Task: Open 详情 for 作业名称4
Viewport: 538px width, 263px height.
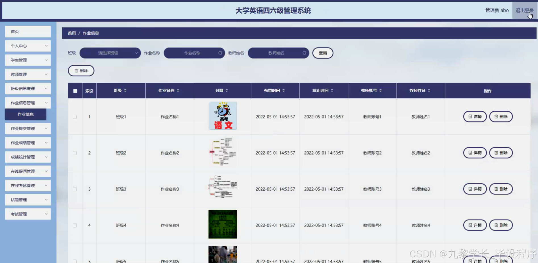Action: coord(475,225)
